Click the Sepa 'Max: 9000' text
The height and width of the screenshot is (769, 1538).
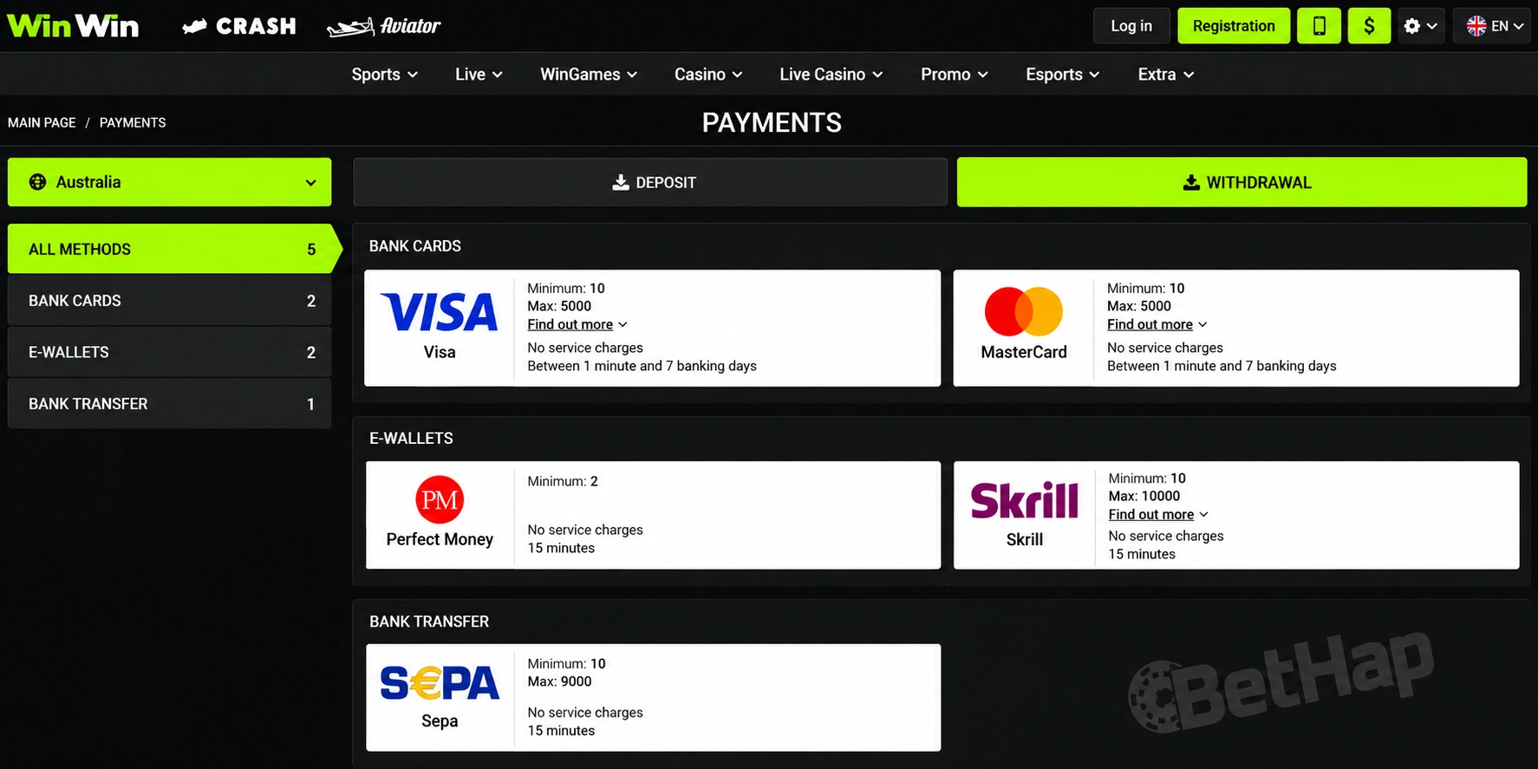pos(559,681)
